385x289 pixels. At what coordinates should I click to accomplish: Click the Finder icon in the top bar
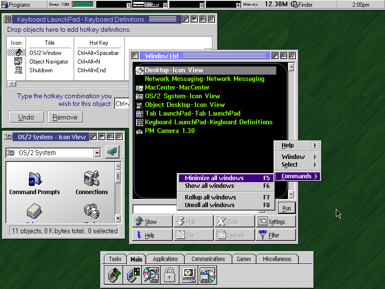click(294, 4)
